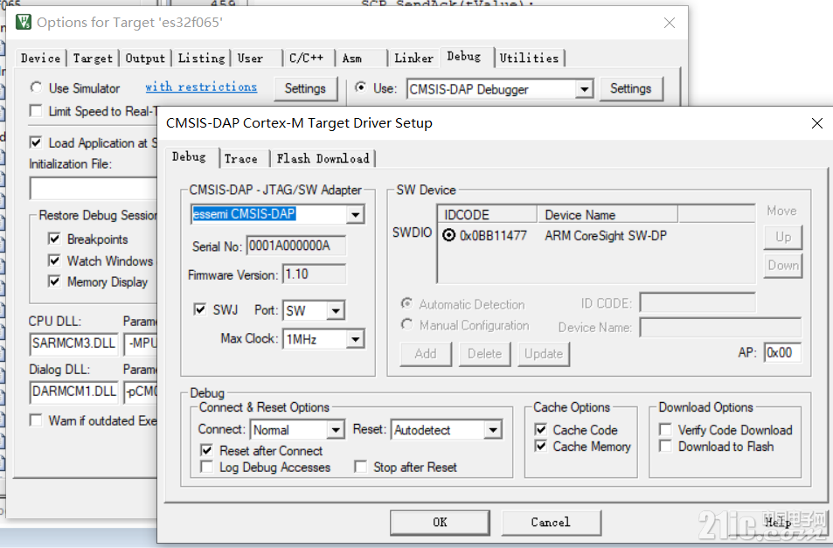
Task: Follow the 'with restrictions' link
Action: tap(201, 87)
